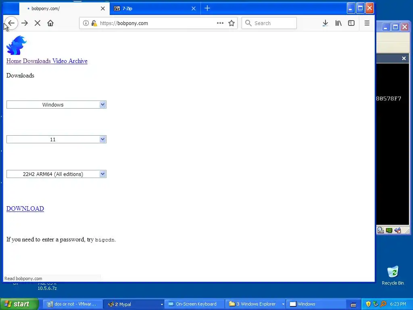
Task: Toggle the sidebar view icon
Action: (x=351, y=23)
